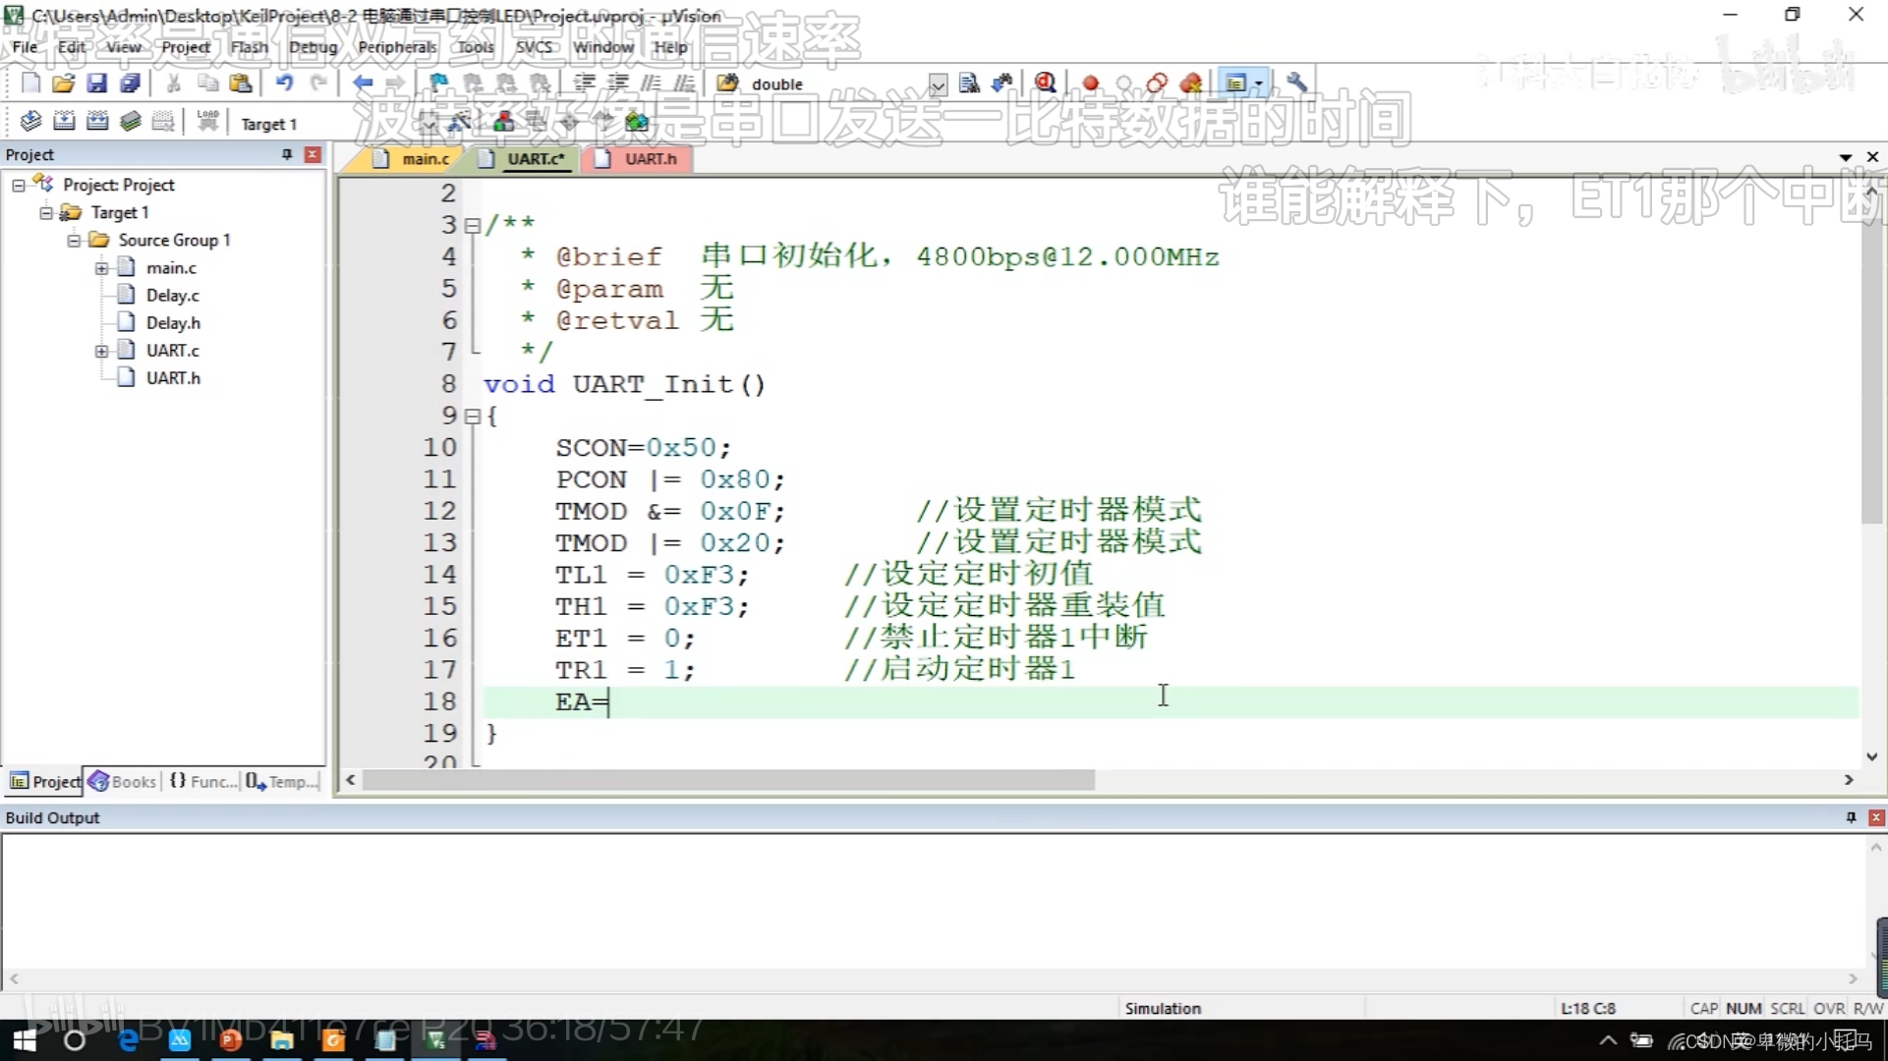Paste from clipboard icon
The width and height of the screenshot is (1888, 1061).
[241, 84]
